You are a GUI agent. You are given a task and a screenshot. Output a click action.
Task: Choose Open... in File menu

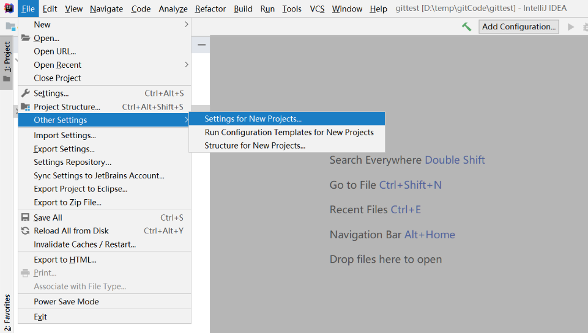pos(105,38)
